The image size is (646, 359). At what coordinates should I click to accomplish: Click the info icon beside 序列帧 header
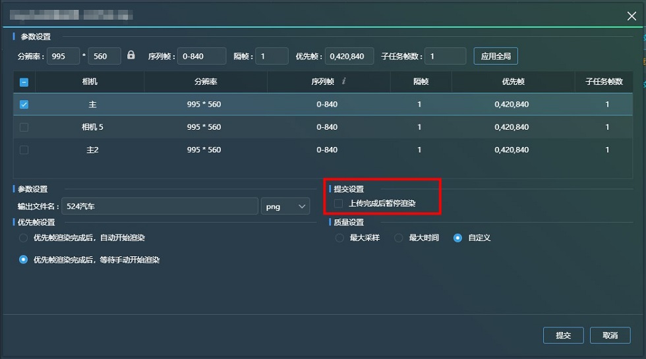(x=344, y=82)
